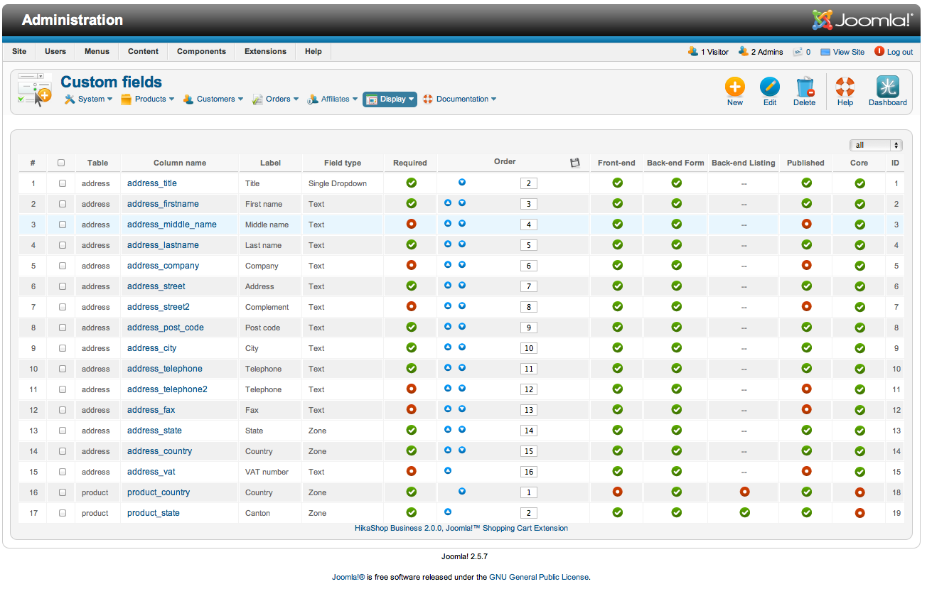Click the order input field for address_city
927x589 pixels.
click(528, 348)
